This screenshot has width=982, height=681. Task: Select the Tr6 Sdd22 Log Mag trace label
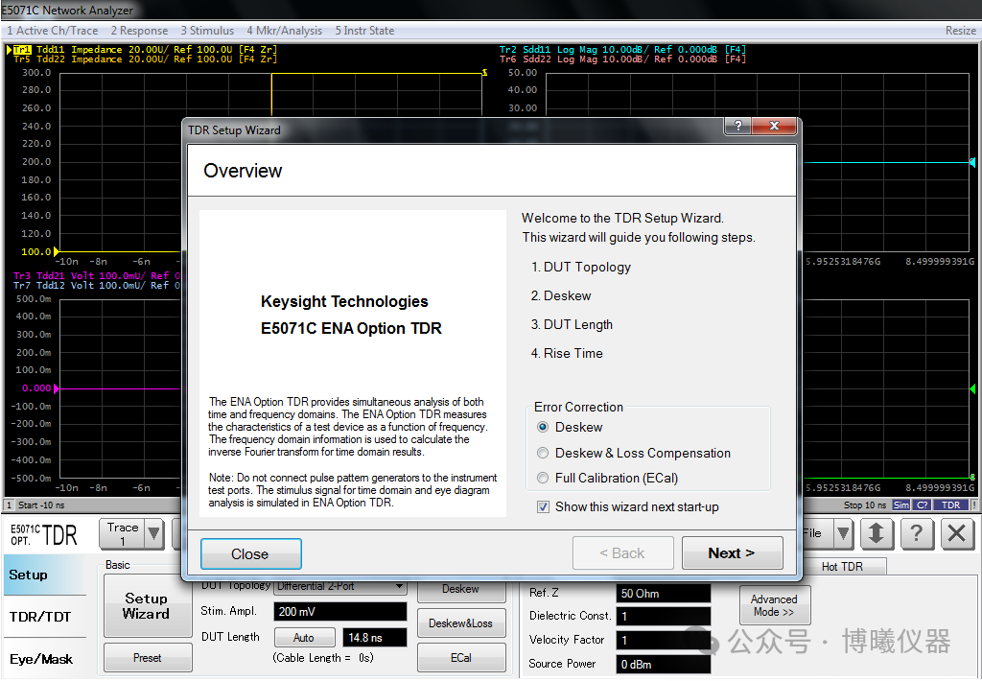click(x=622, y=59)
